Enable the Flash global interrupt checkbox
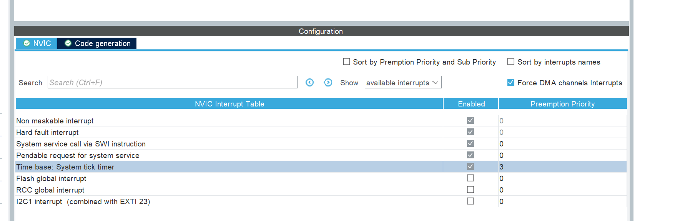 [x=470, y=178]
